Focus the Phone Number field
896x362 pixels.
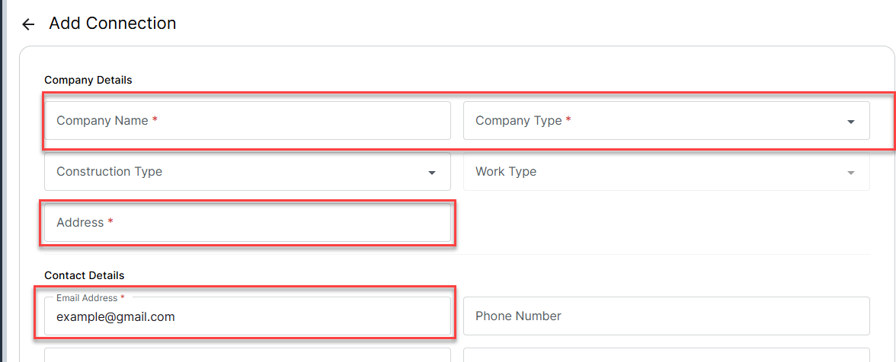point(667,316)
